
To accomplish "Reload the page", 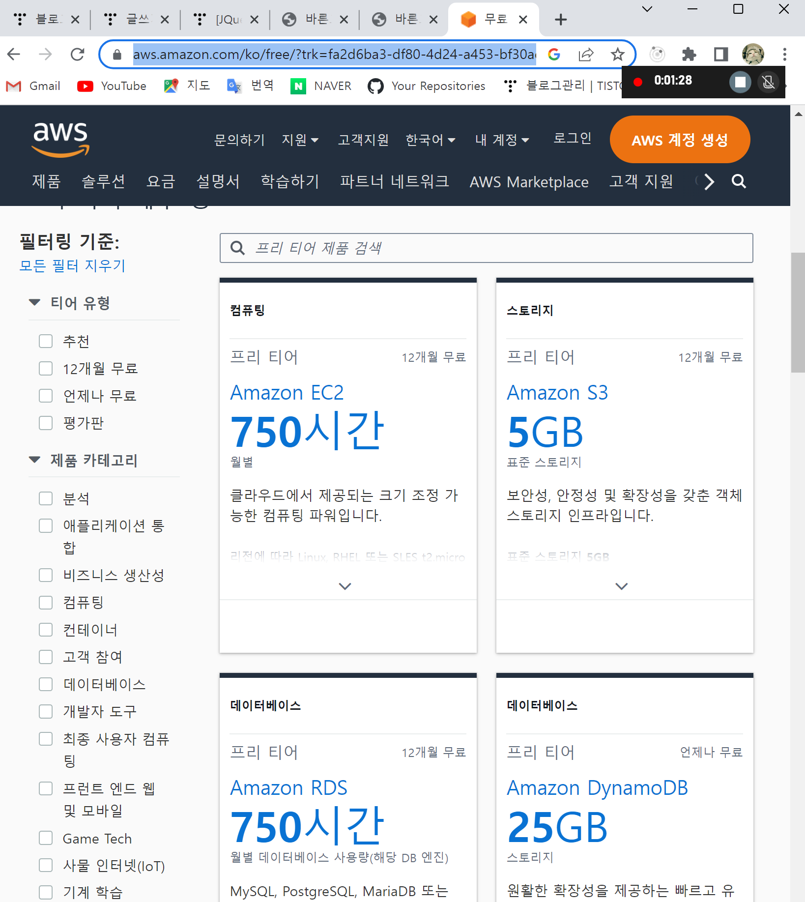I will 78,54.
